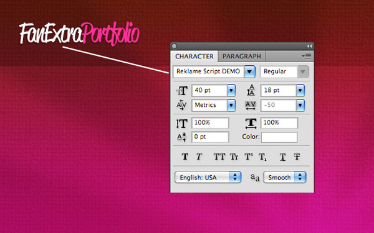Viewport: 374px width, 233px height.
Task: Click the kerning icon beside Metrics
Action: click(x=181, y=105)
